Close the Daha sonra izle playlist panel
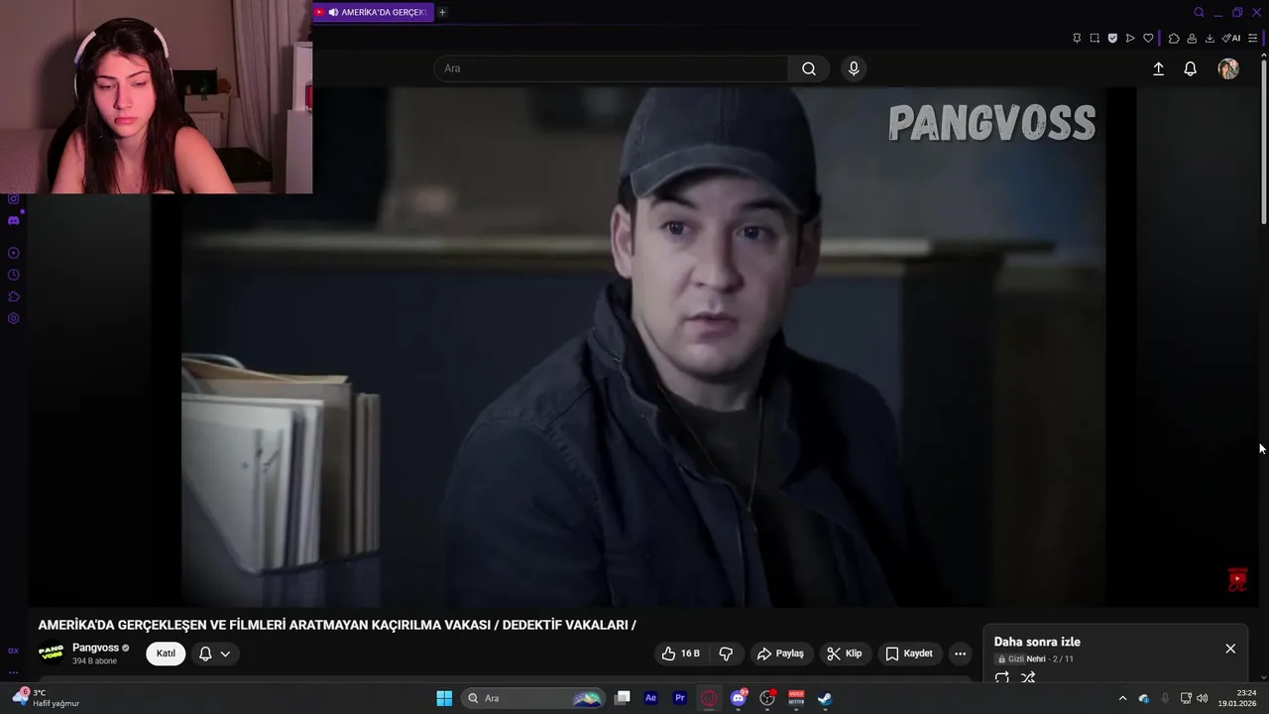Image resolution: width=1269 pixels, height=714 pixels. pyautogui.click(x=1230, y=649)
